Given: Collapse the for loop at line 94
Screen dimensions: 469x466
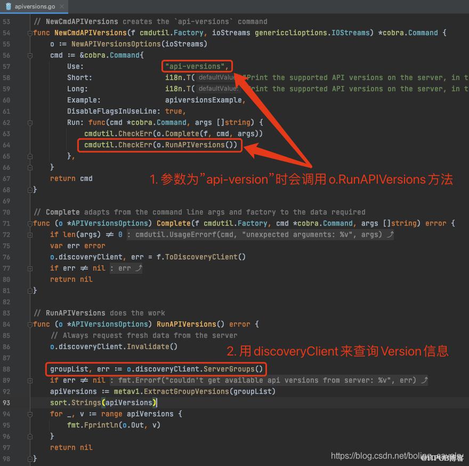Looking at the screenshot, I should pyautogui.click(x=30, y=414).
